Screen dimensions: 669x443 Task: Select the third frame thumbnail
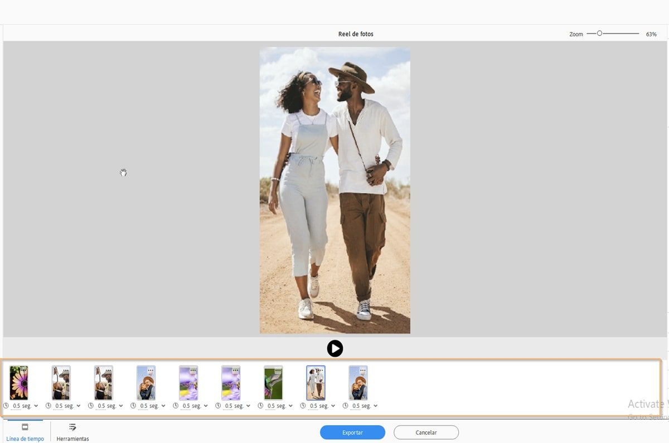(x=104, y=383)
